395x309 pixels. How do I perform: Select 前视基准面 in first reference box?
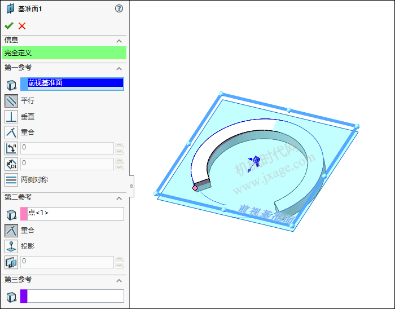pyautogui.click(x=75, y=83)
